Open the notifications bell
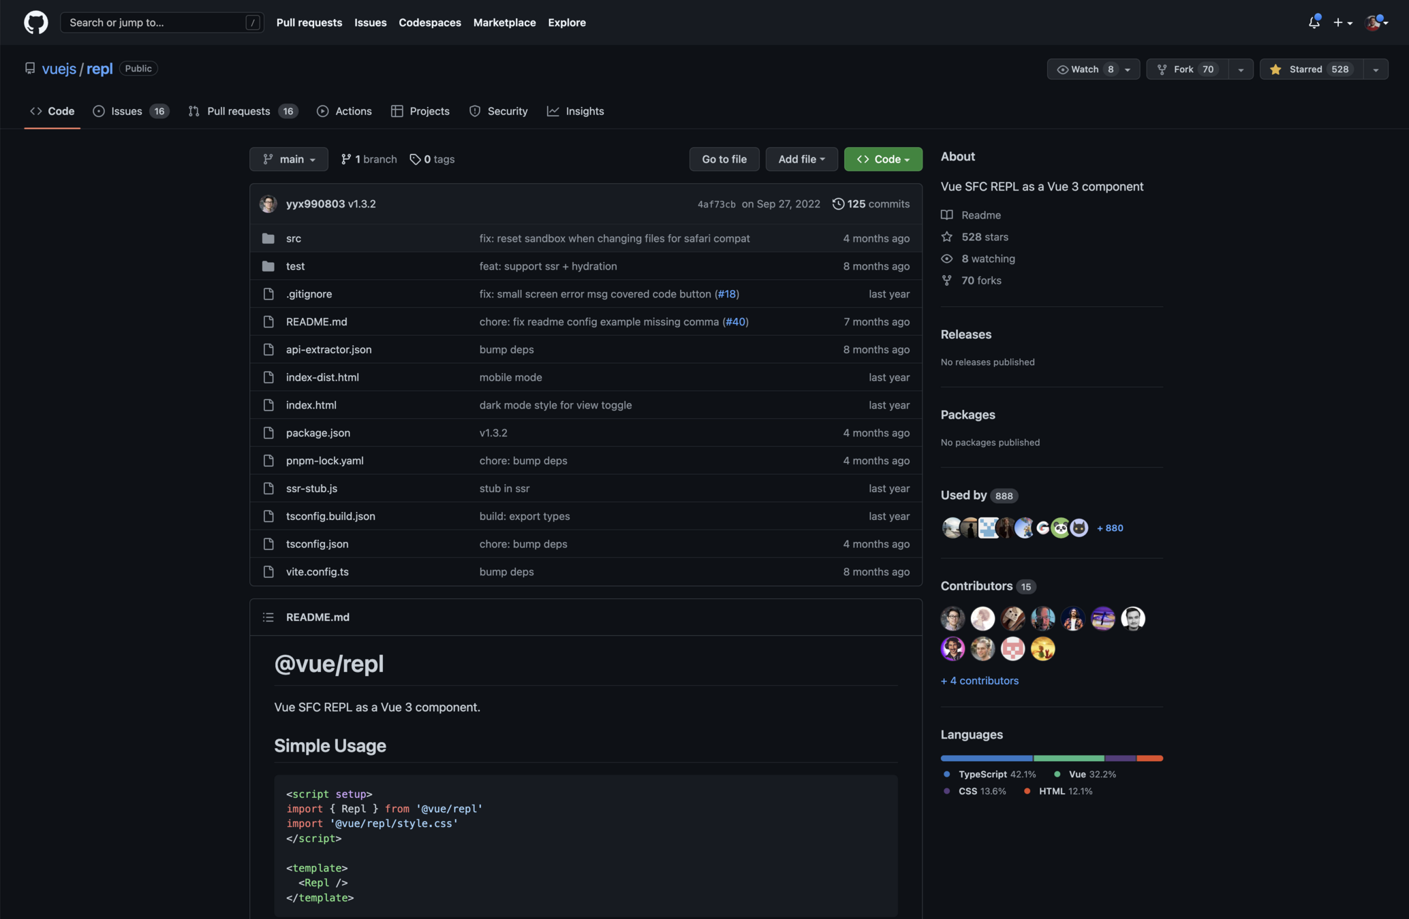Image resolution: width=1409 pixels, height=919 pixels. coord(1314,22)
